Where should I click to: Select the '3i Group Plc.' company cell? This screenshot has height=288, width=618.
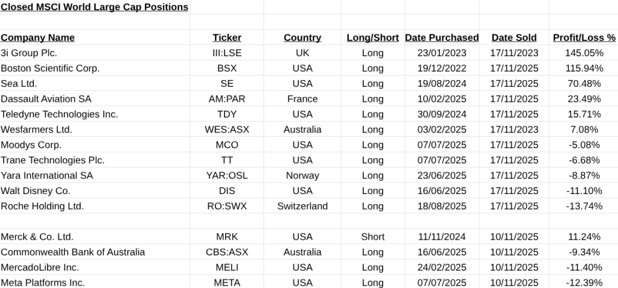tap(29, 53)
